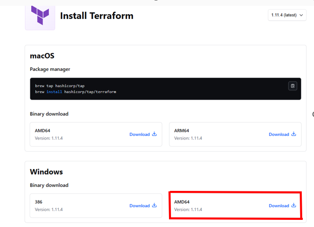Click Windows AMD64 download arrow icon
314x227 pixels.
[294, 205]
